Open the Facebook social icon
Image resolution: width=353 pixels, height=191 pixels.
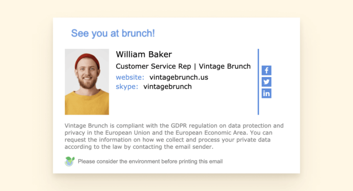266,70
